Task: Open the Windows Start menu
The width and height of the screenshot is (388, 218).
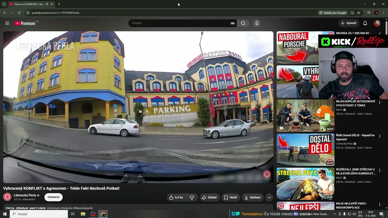Action: (x=5, y=214)
